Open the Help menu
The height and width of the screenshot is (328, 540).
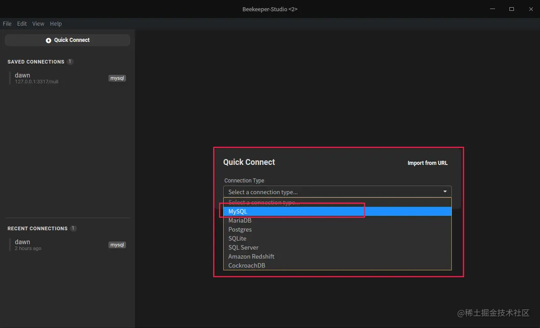[x=56, y=24]
